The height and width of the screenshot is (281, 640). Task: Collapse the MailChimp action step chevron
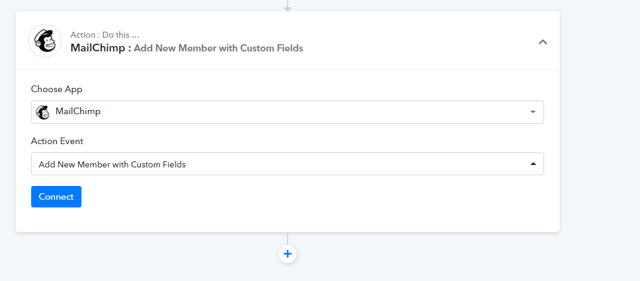coord(542,41)
